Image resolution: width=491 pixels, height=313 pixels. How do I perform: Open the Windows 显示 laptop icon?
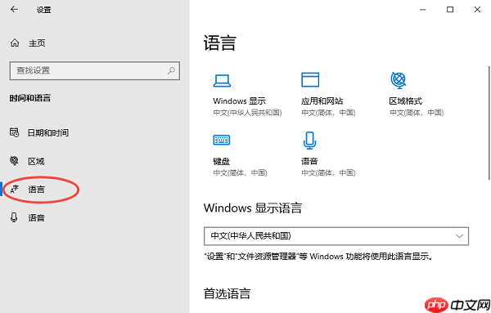[x=222, y=80]
